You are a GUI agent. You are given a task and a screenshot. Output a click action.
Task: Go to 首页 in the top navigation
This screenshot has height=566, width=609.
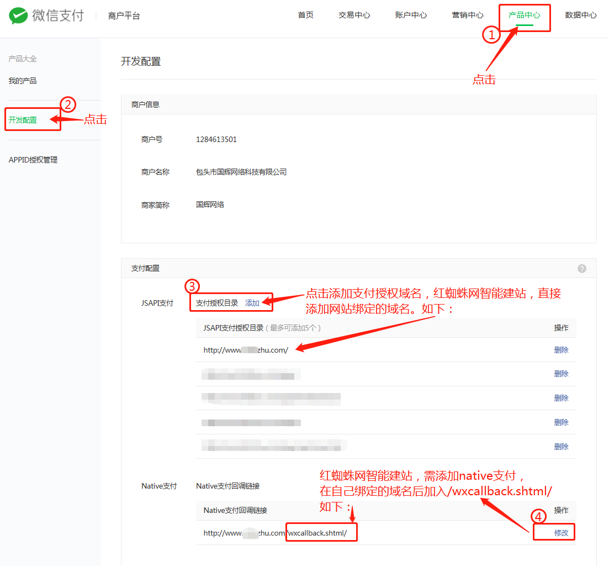click(x=306, y=15)
